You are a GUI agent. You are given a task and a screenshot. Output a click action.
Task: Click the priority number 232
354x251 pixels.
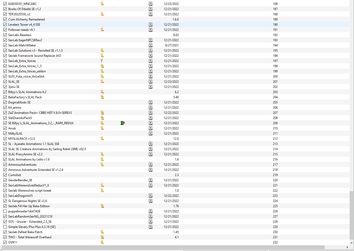pos(275,242)
